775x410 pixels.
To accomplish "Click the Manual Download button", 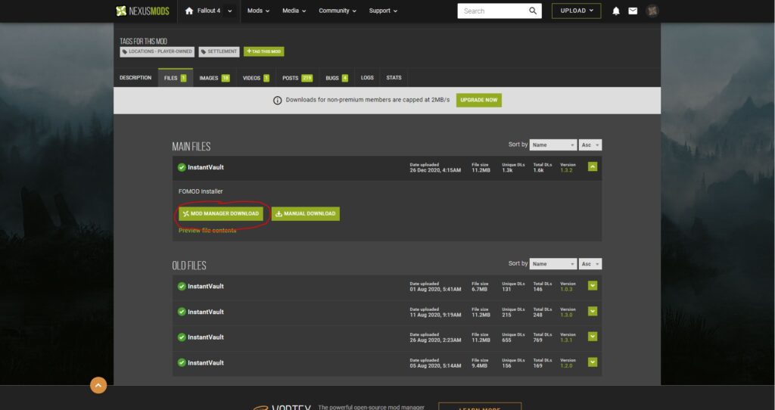I will [306, 214].
